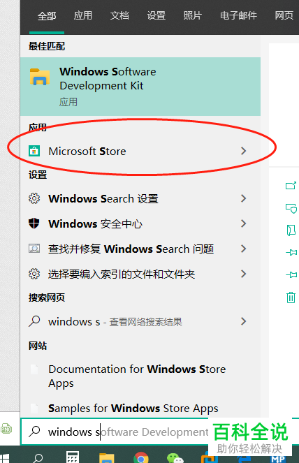This screenshot has width=299, height=463.
Task: Click gear icon beside Windows Search 设置
Action: [34, 198]
